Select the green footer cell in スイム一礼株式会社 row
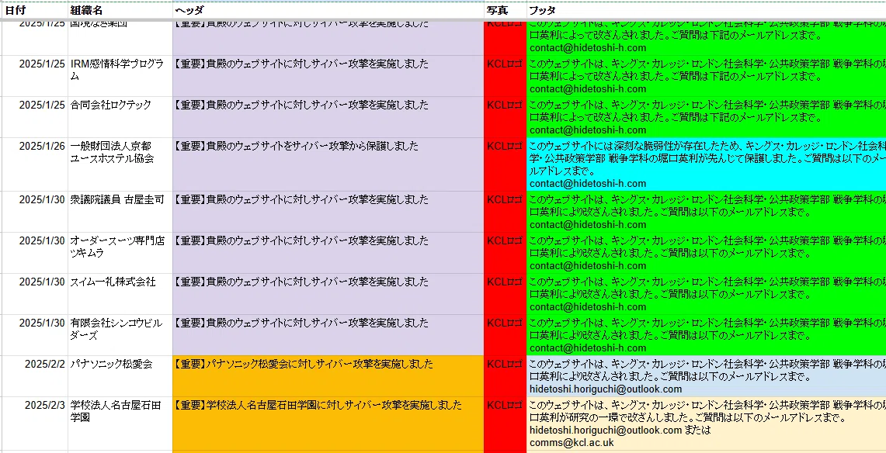The width and height of the screenshot is (886, 453). [707, 295]
